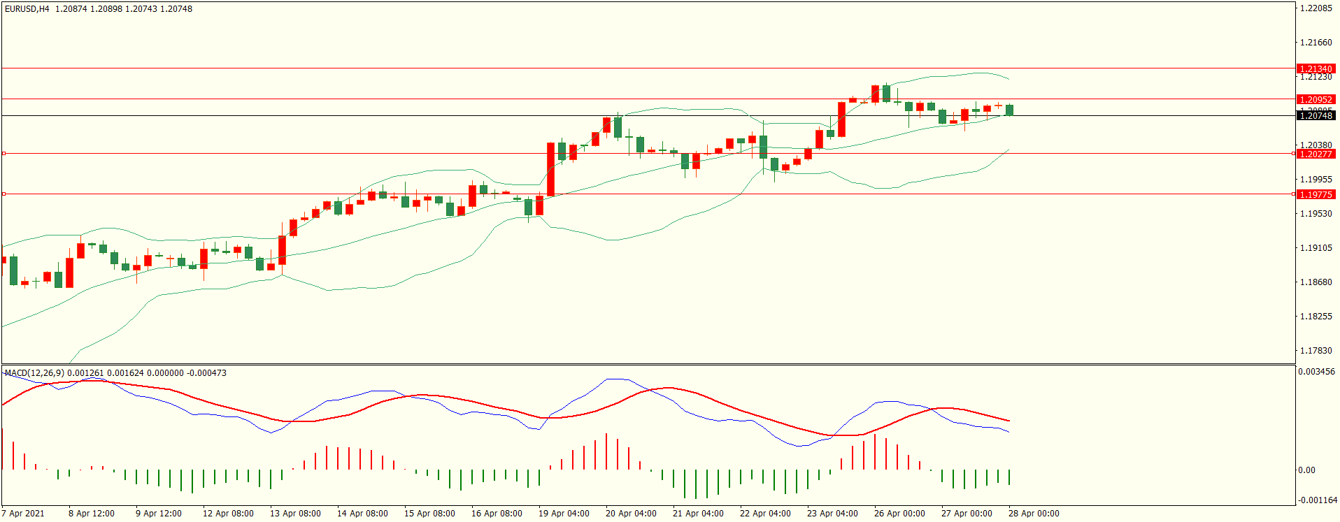The height and width of the screenshot is (522, 1340).
Task: Click the black current price label 1.20748
Action: [1316, 115]
